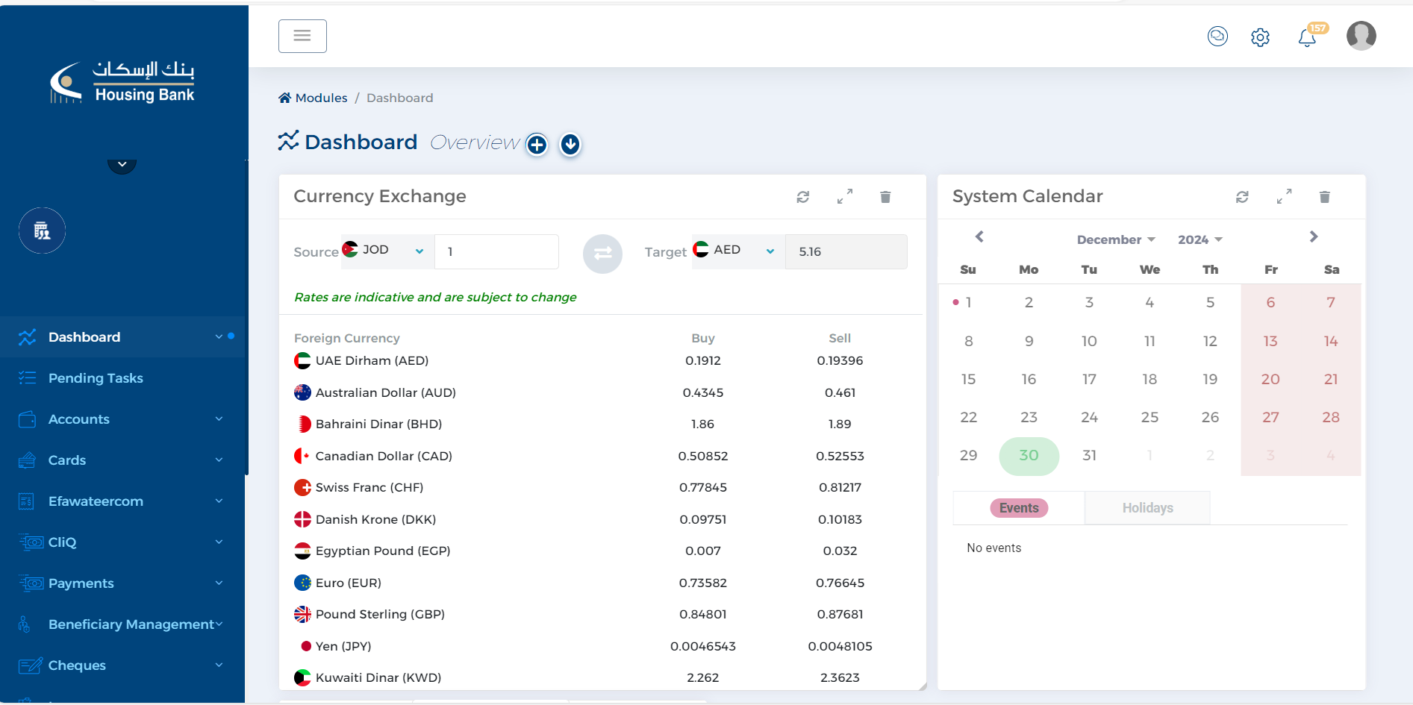Refresh the System Calendar widget
Screen dimensions: 1413x705
pos(1242,197)
